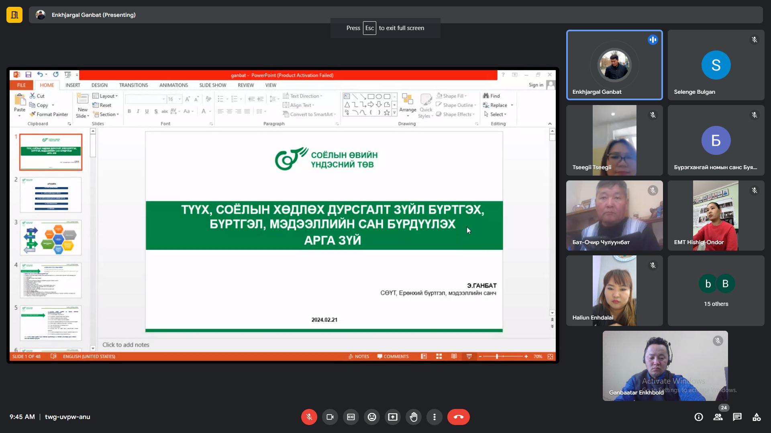Show the participants list of 24 people

point(718,417)
